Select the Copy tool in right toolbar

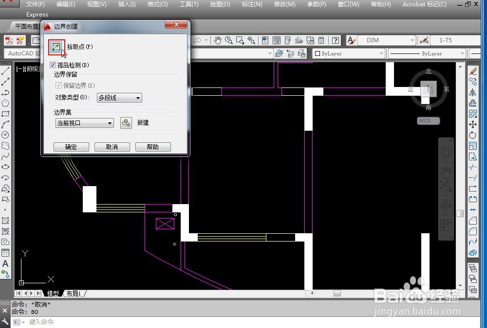[473, 82]
